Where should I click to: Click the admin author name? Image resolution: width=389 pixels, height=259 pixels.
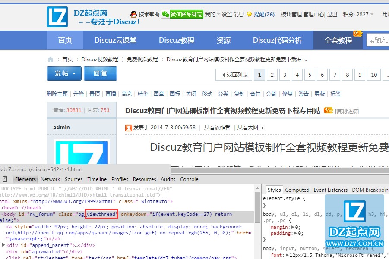pyautogui.click(x=61, y=127)
